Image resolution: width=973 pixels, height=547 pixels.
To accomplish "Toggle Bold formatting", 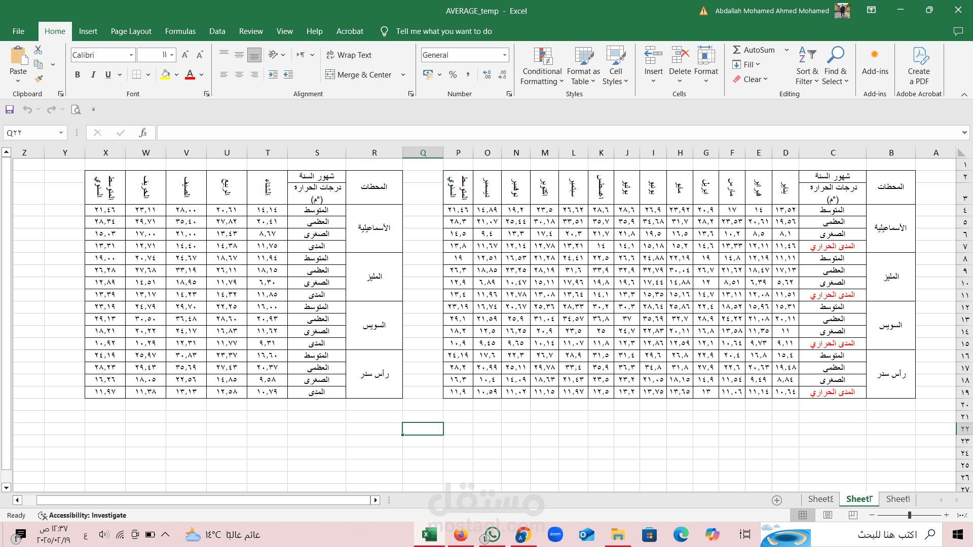I will 78,74.
